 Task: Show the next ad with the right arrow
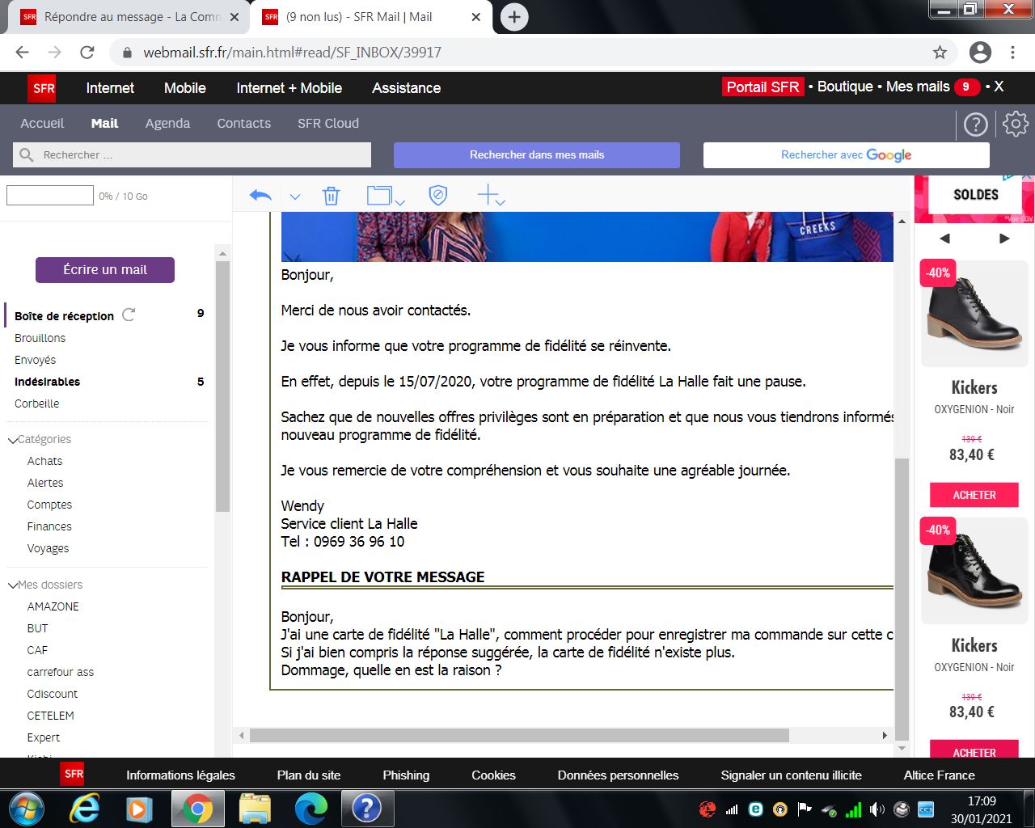pyautogui.click(x=1004, y=239)
